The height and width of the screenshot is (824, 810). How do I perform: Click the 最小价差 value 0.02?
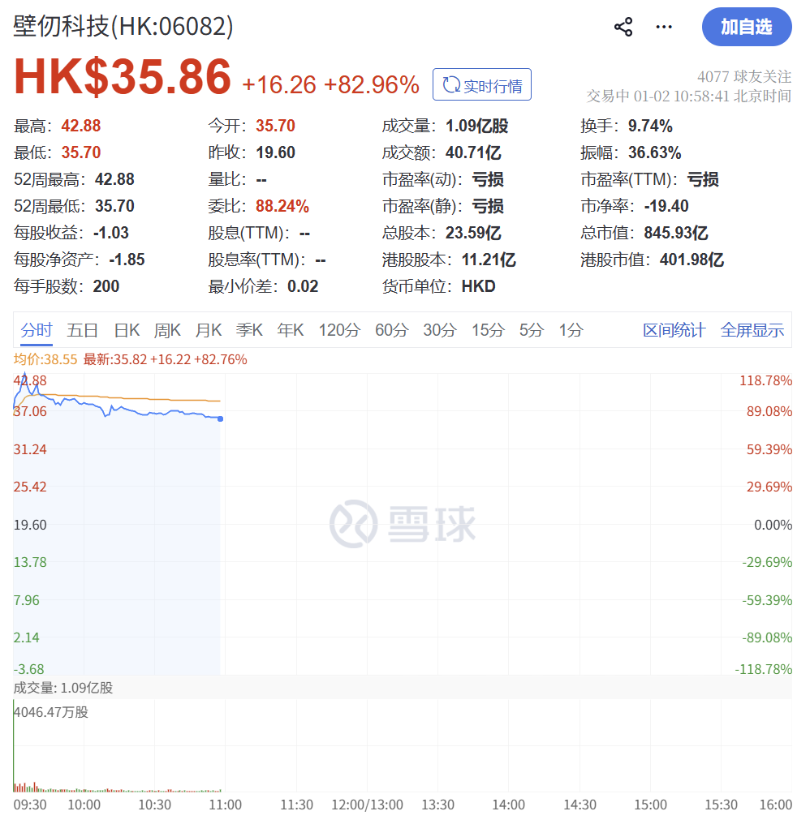[303, 286]
